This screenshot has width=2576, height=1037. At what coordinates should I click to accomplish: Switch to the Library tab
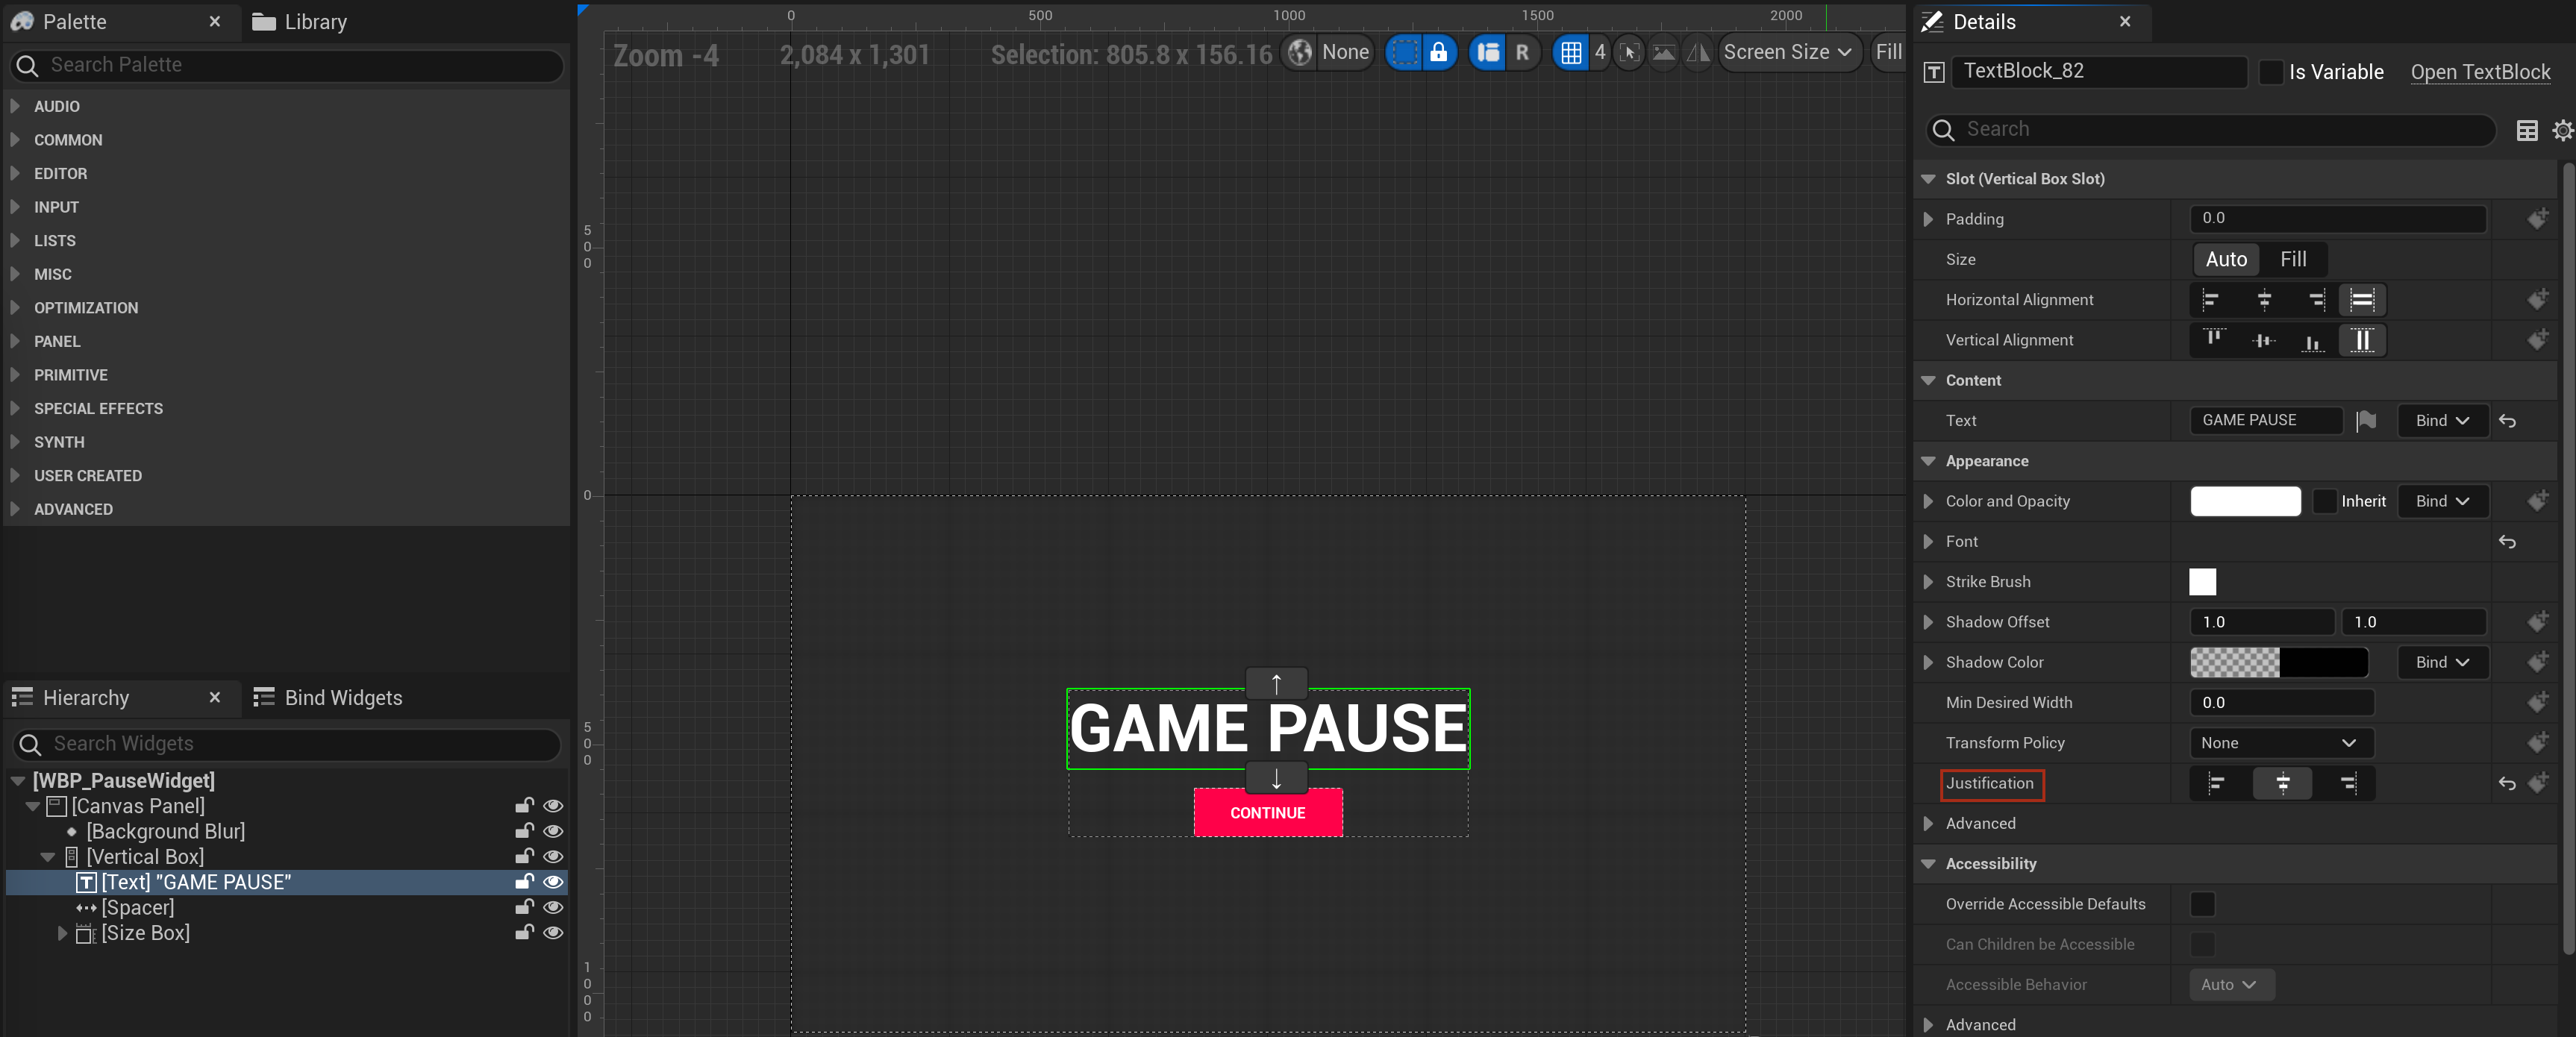pyautogui.click(x=300, y=22)
